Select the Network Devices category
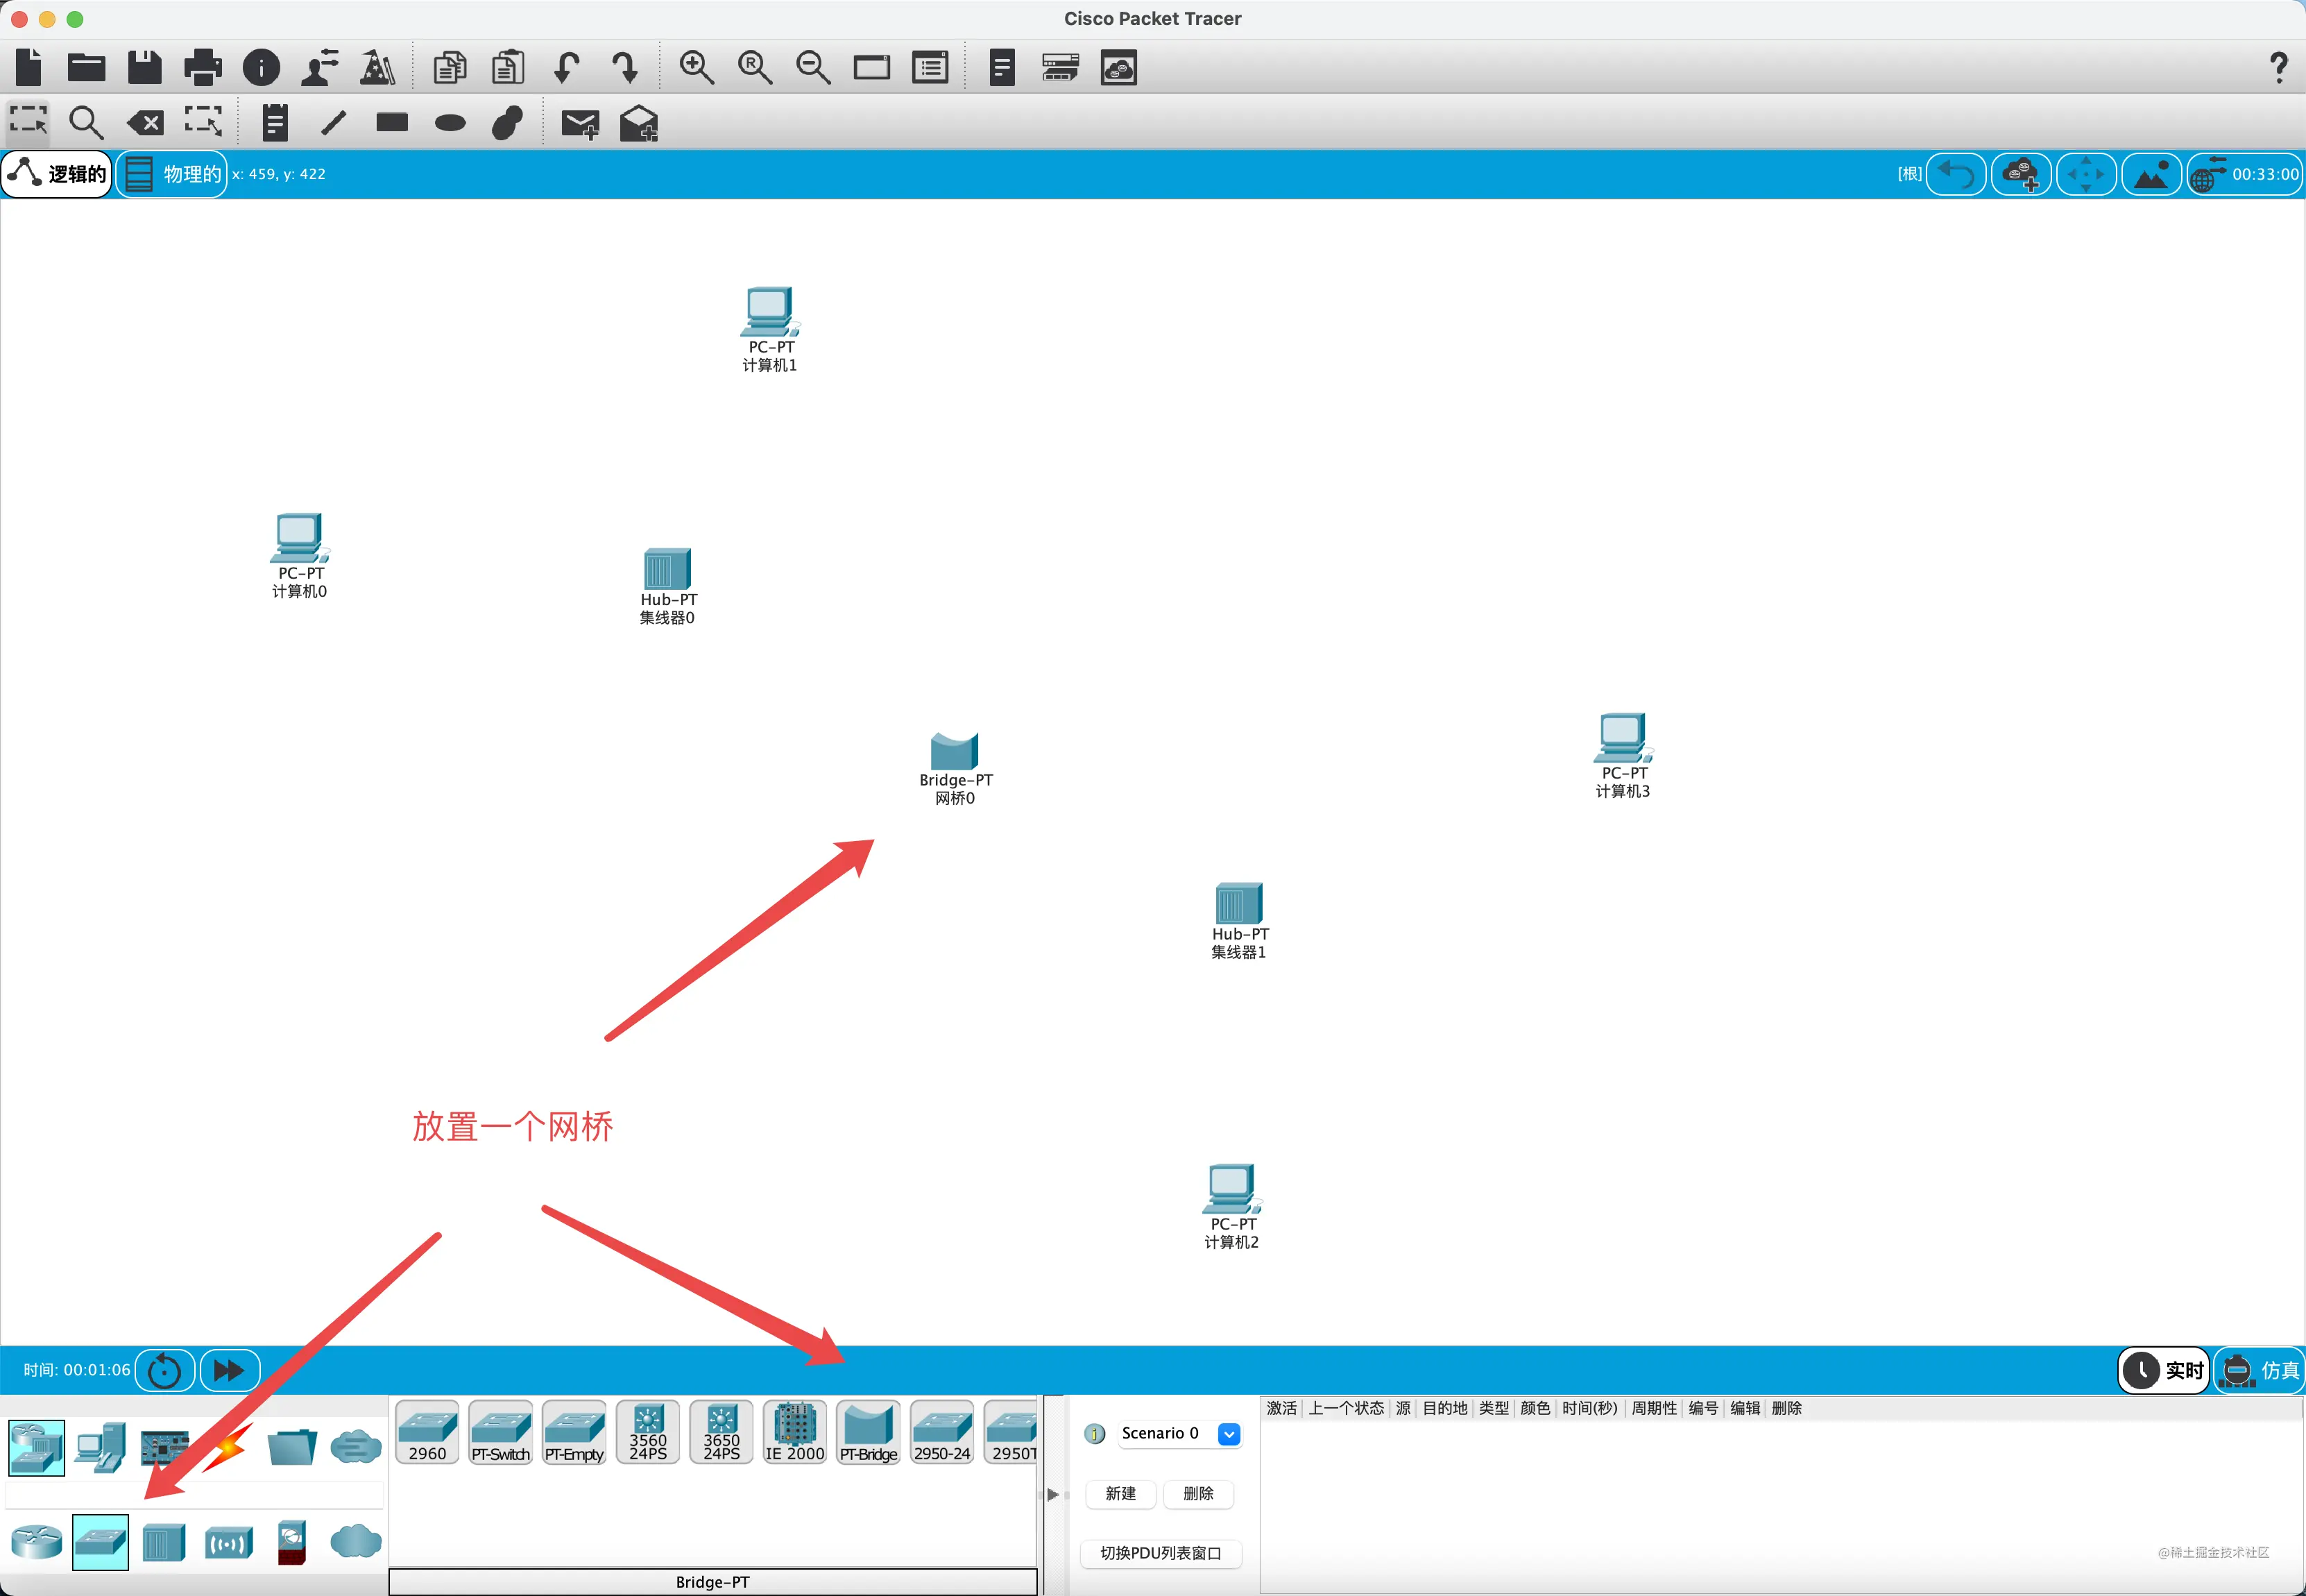This screenshot has width=2306, height=1596. pos(37,1447)
